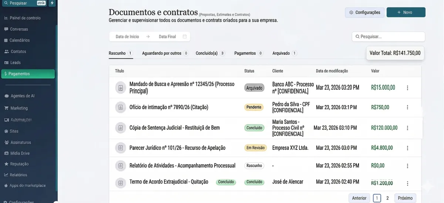
Task: Open the calendar icon in date range
Action: point(185,37)
